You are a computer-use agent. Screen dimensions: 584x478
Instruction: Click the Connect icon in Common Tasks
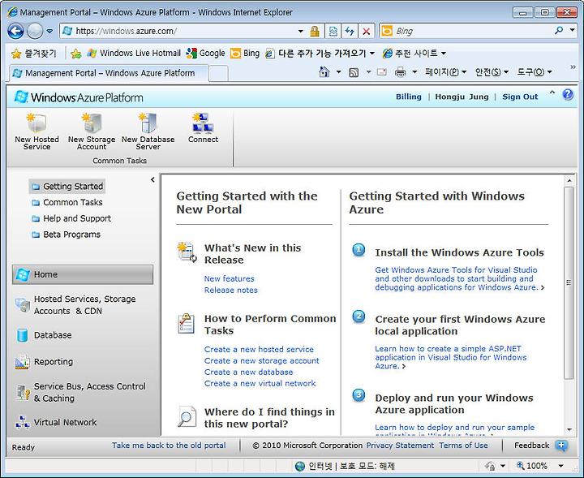pos(203,123)
